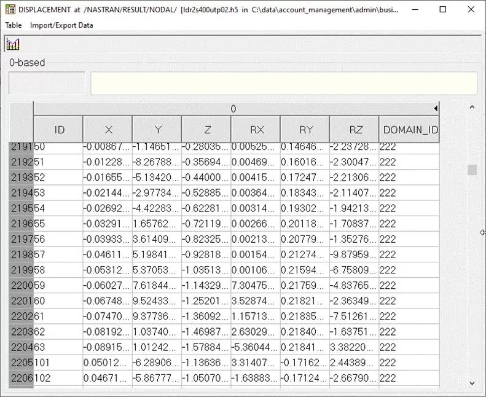Click the small arrow beside column group 0
Screen dimensions: 486x397
436,109
